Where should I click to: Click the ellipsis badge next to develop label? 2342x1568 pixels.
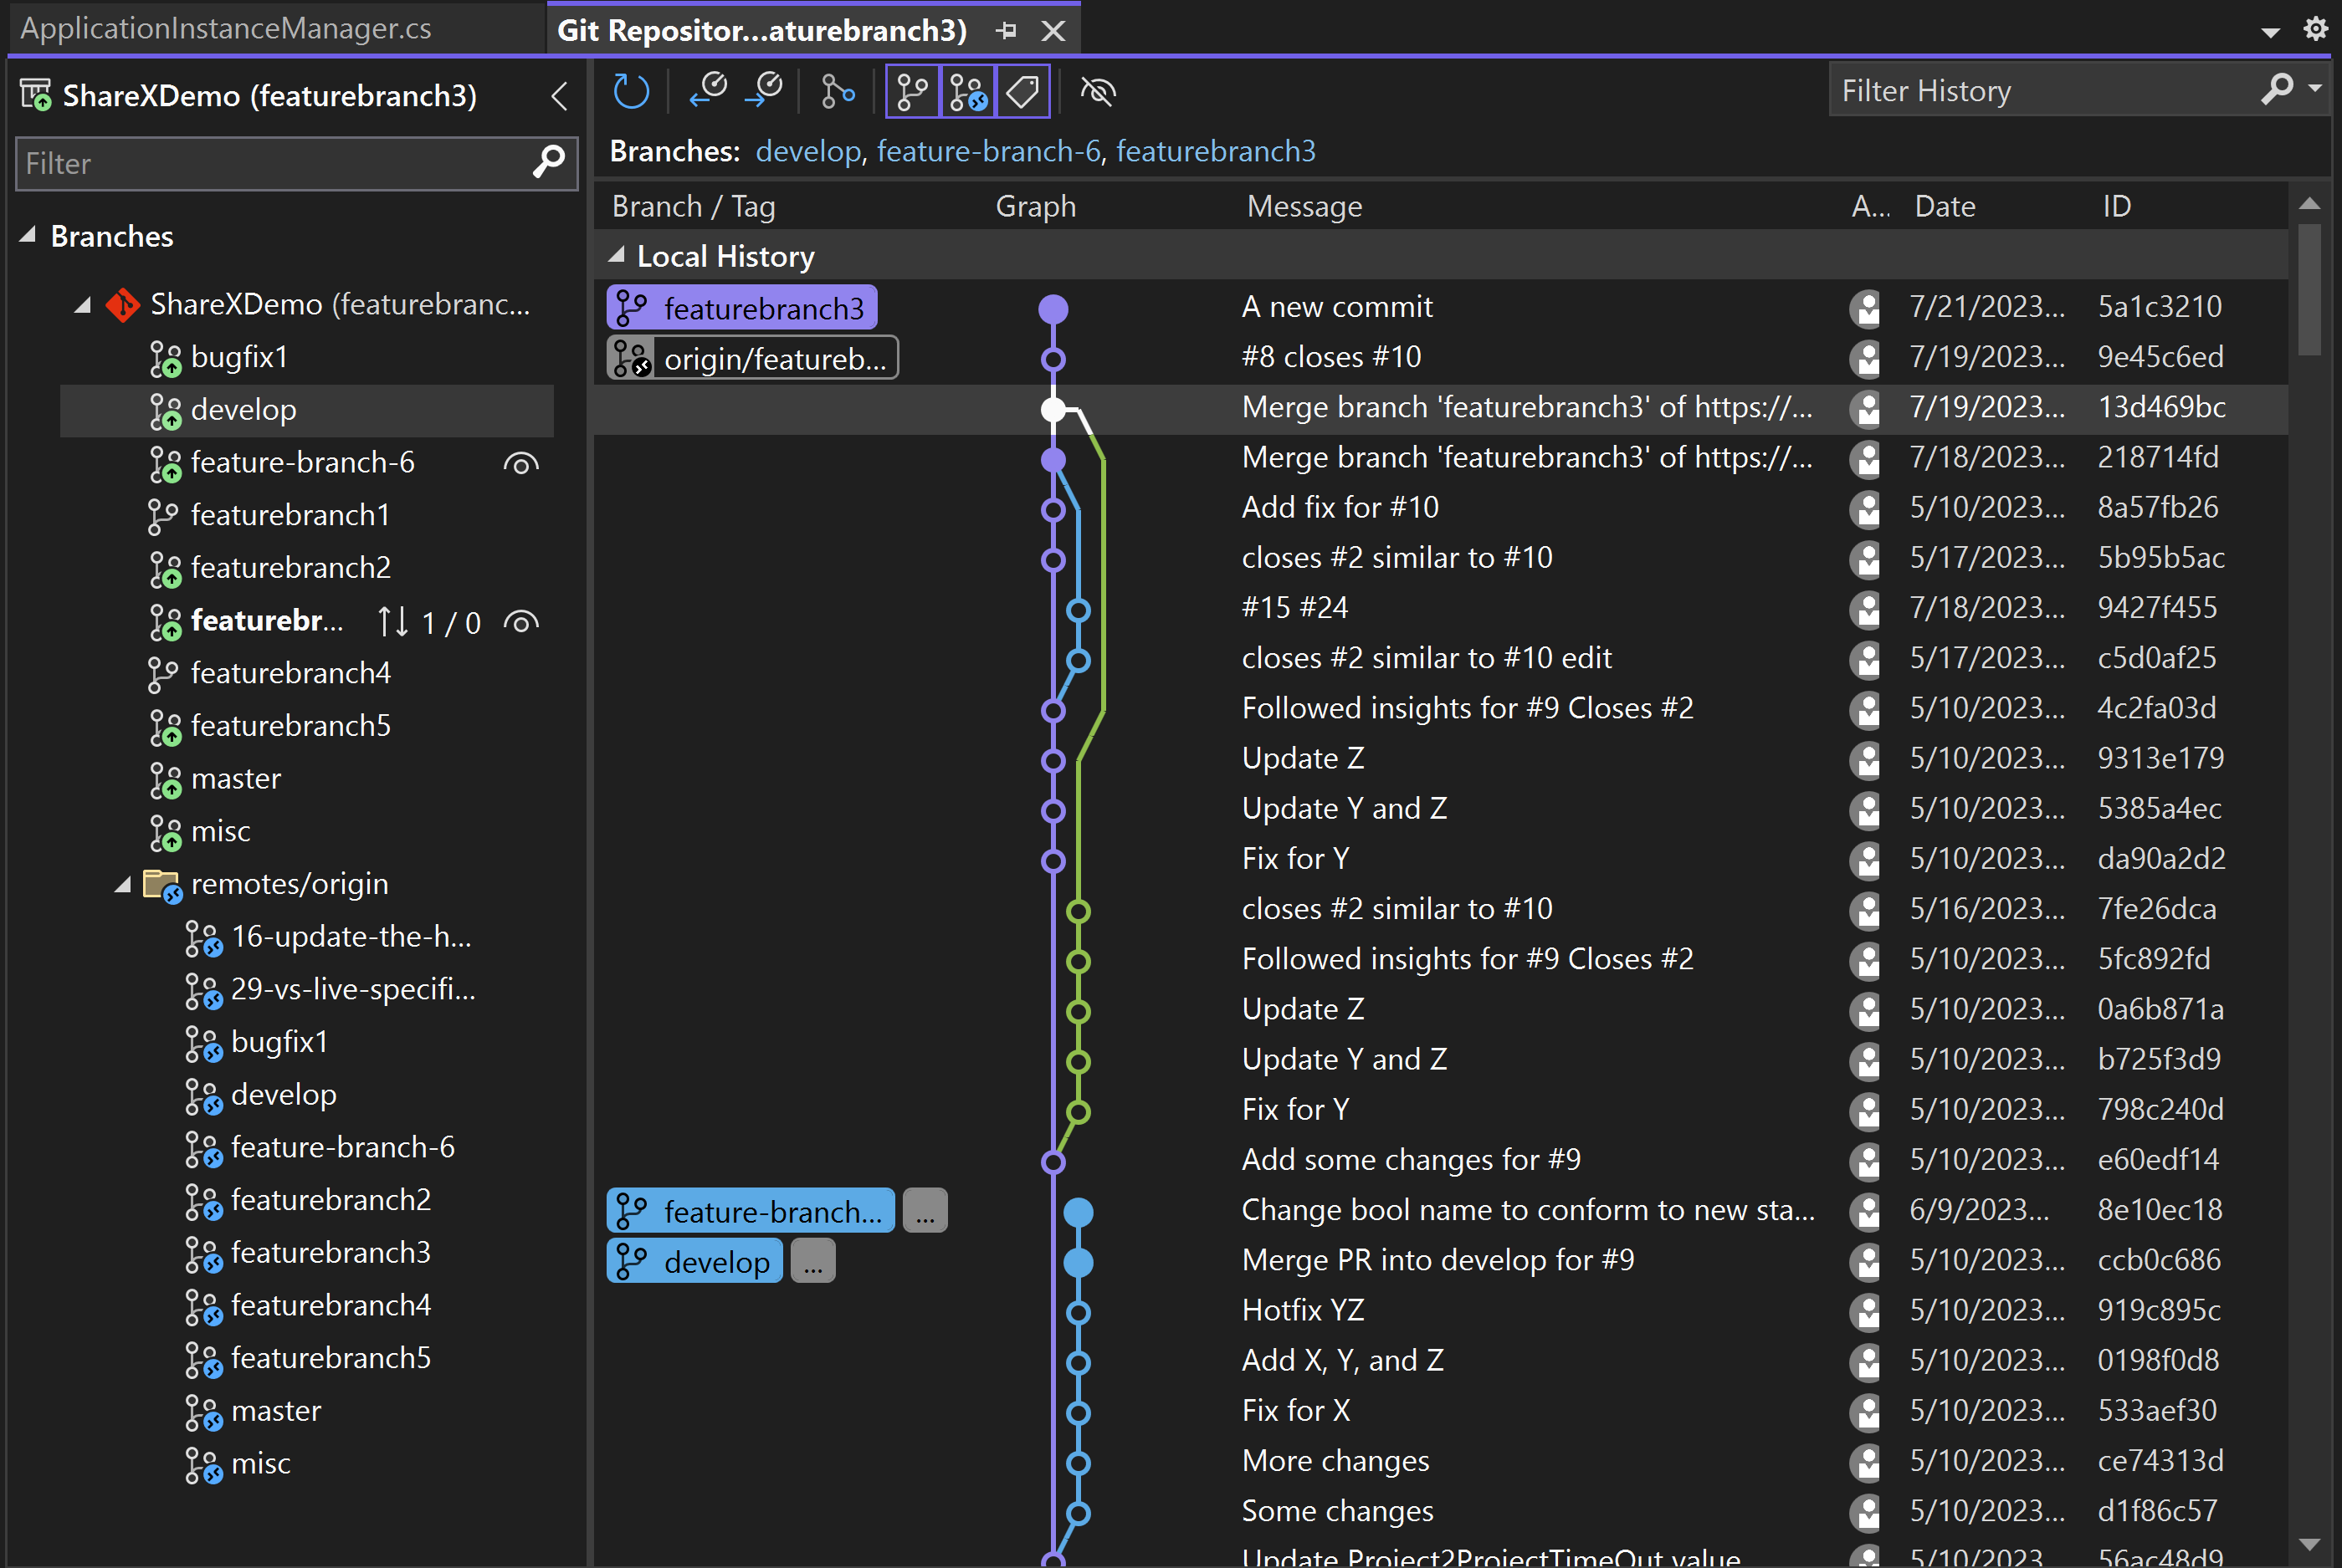coord(812,1262)
